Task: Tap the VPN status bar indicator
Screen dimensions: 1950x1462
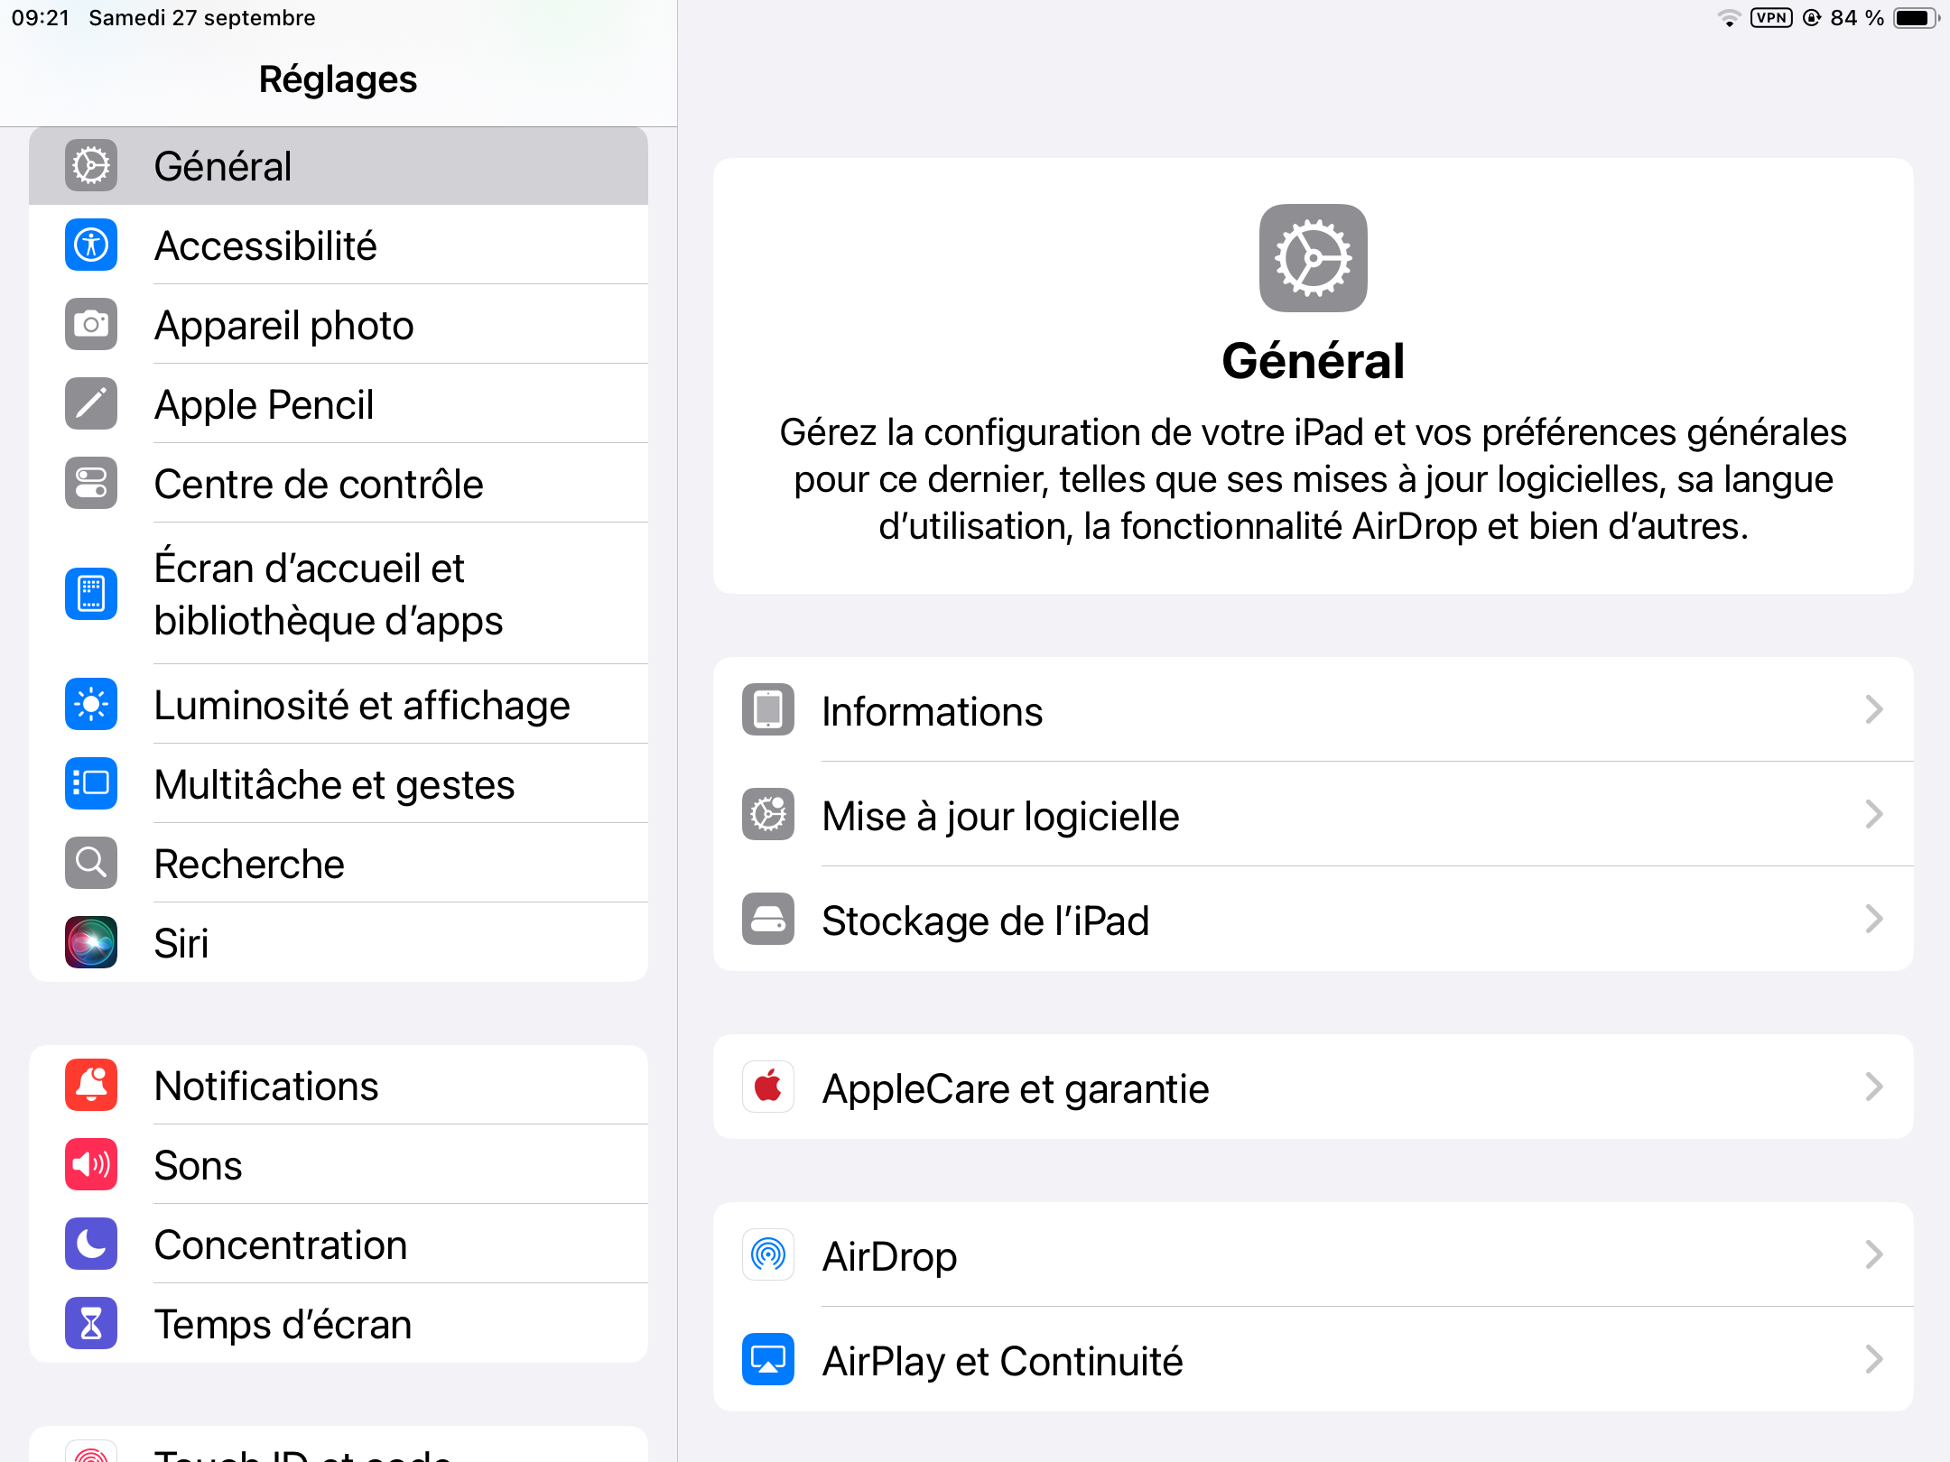Action: tap(1770, 18)
